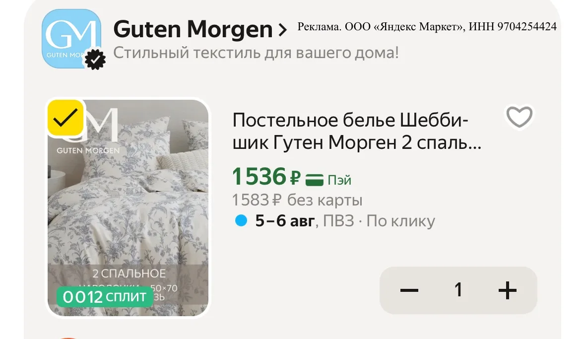The image size is (585, 339).
Task: Click the blue delivery dot indicator
Action: point(241,221)
